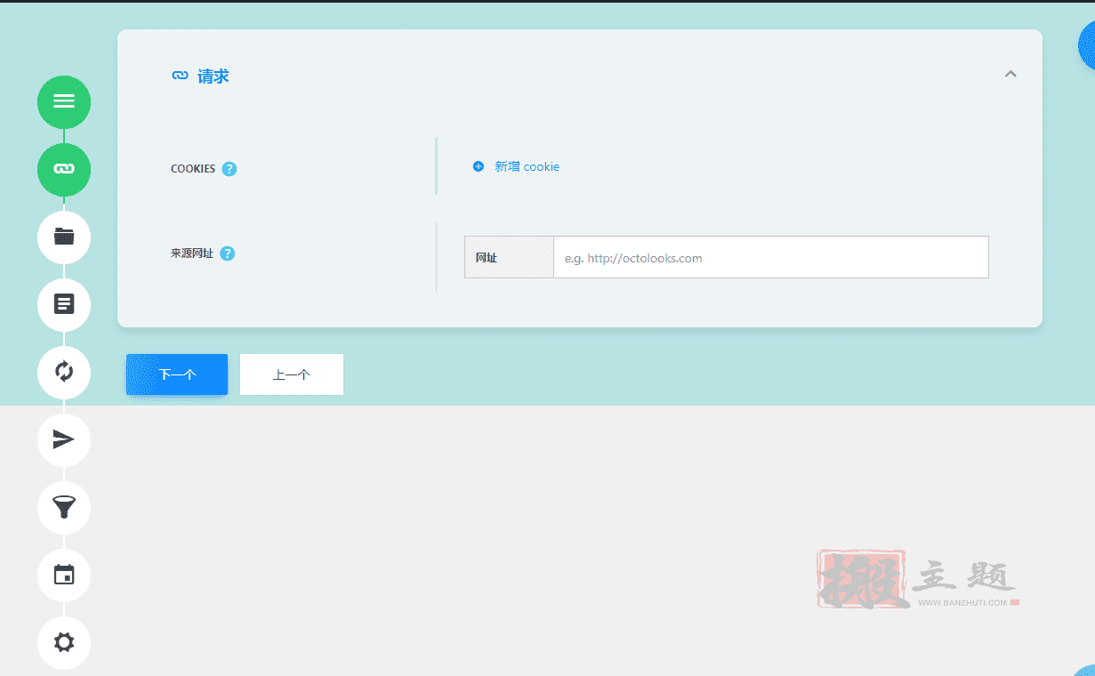Click the 下一个 button
The height and width of the screenshot is (676, 1095).
click(177, 374)
